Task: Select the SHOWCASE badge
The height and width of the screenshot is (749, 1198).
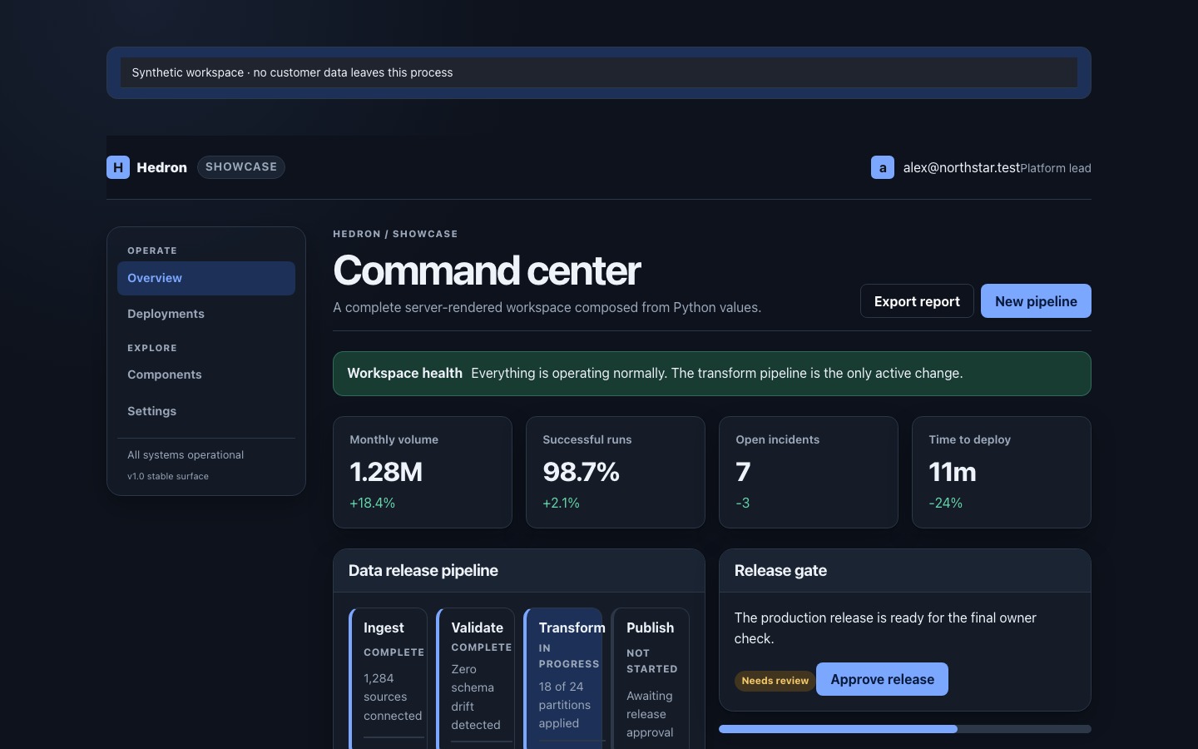Action: coord(241,167)
